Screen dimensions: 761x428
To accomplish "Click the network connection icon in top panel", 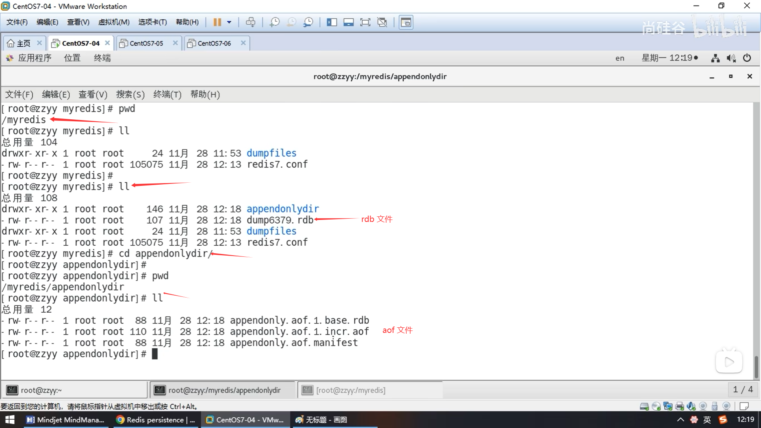I will [x=715, y=58].
